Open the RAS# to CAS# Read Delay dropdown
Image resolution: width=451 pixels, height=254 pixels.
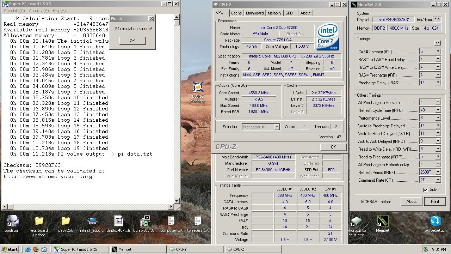[x=438, y=59]
